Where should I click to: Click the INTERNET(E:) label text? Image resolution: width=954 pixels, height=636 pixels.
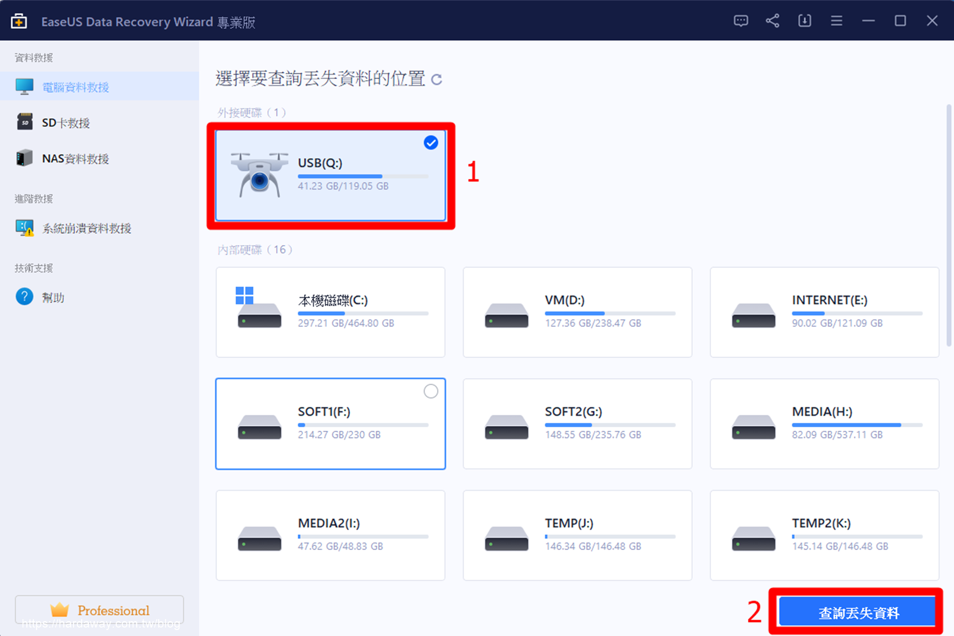coord(829,300)
